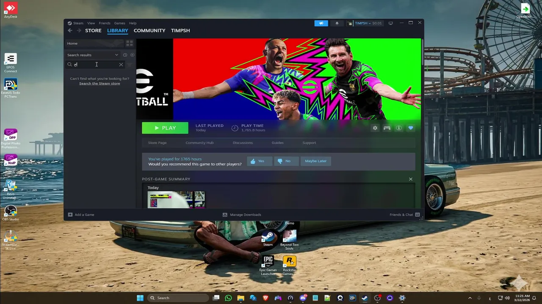The height and width of the screenshot is (304, 542).
Task: Open EPOS Connect desktop icon
Action: click(x=11, y=63)
